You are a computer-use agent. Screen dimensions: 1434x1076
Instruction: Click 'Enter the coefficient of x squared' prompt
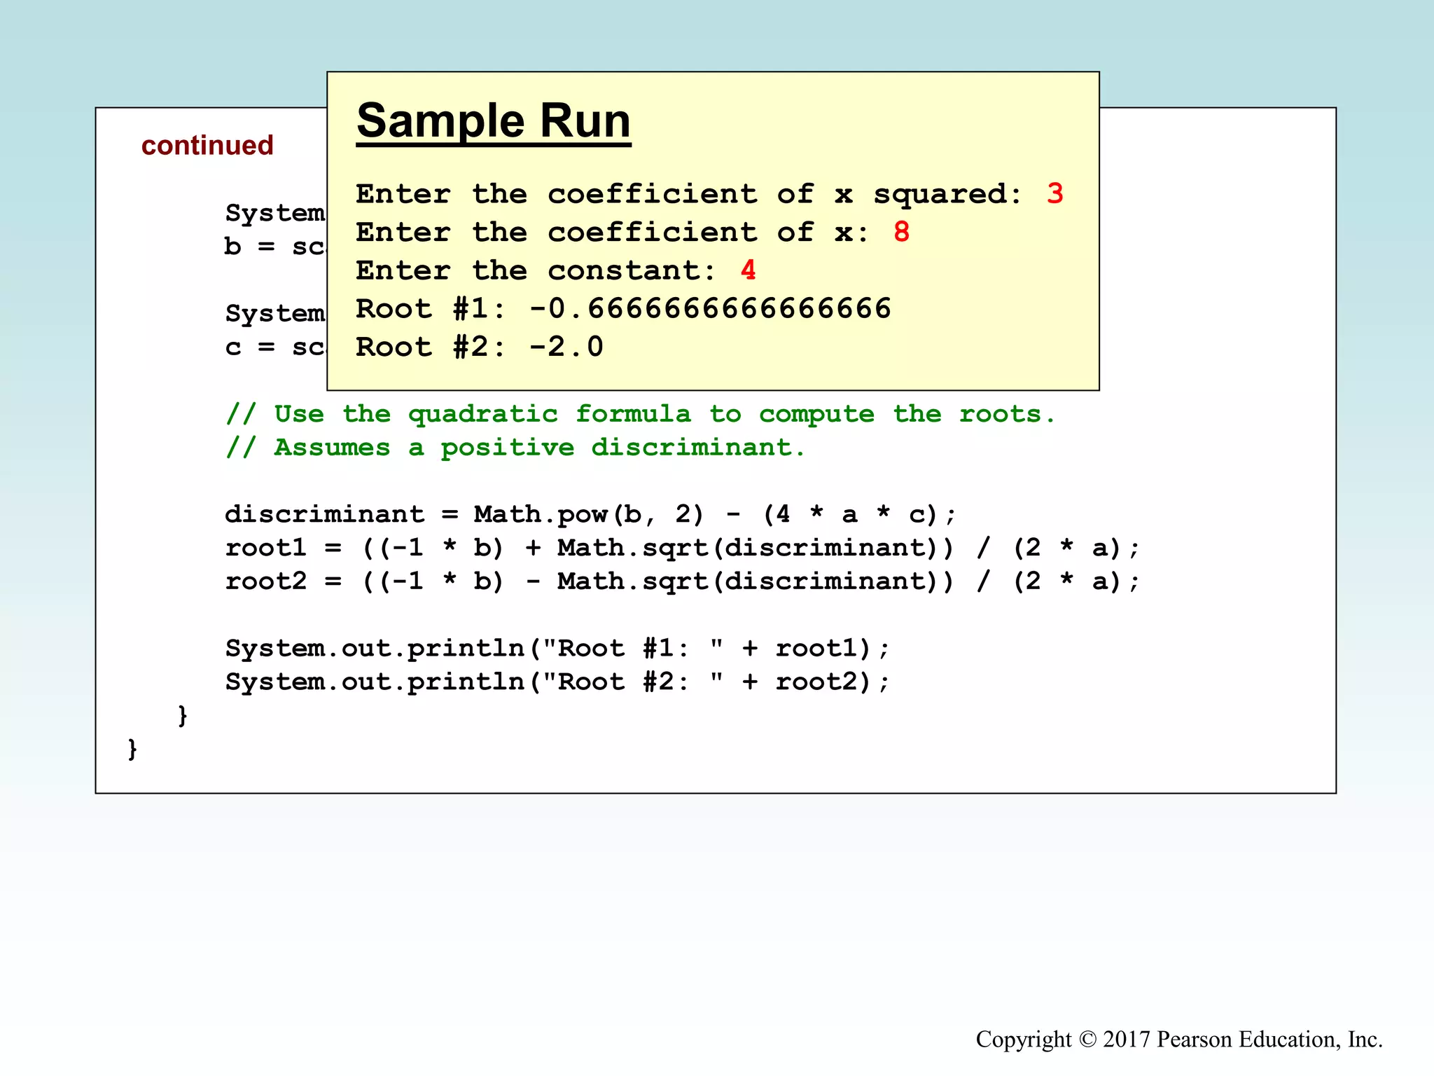click(x=689, y=194)
